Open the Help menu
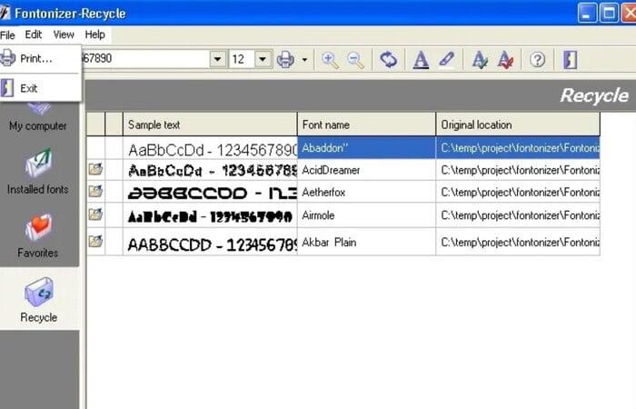 pyautogui.click(x=94, y=35)
